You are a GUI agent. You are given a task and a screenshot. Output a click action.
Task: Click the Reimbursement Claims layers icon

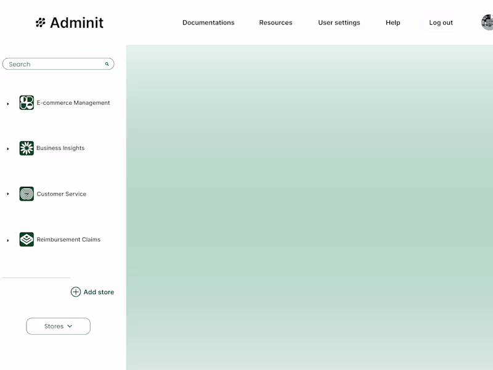click(x=26, y=239)
